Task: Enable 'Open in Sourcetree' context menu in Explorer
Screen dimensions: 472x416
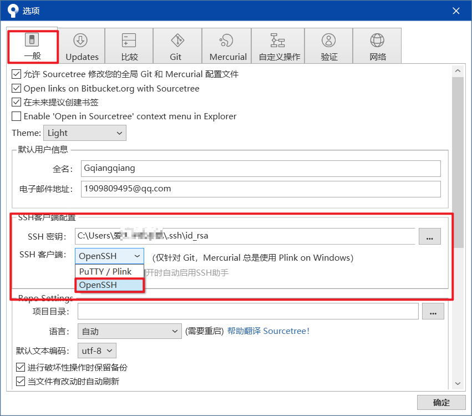Action: pyautogui.click(x=17, y=116)
